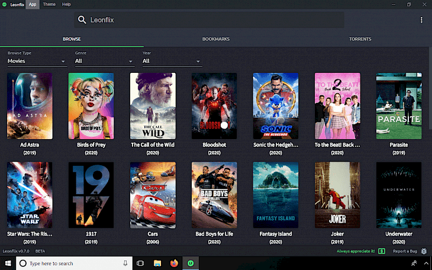Click the Always appreciate it! link
The width and height of the screenshot is (432, 270).
click(356, 251)
